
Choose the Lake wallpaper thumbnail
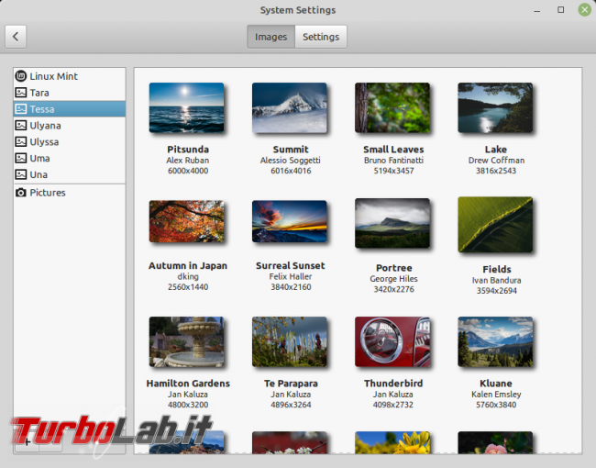pos(496,107)
